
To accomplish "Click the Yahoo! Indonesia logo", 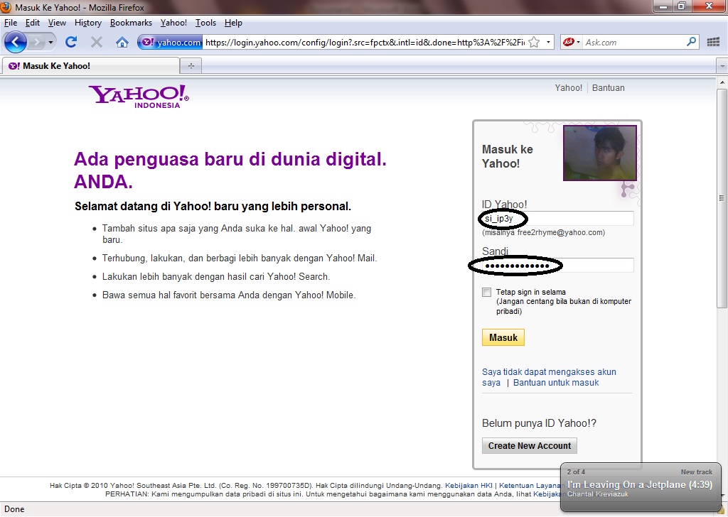I will point(139,97).
